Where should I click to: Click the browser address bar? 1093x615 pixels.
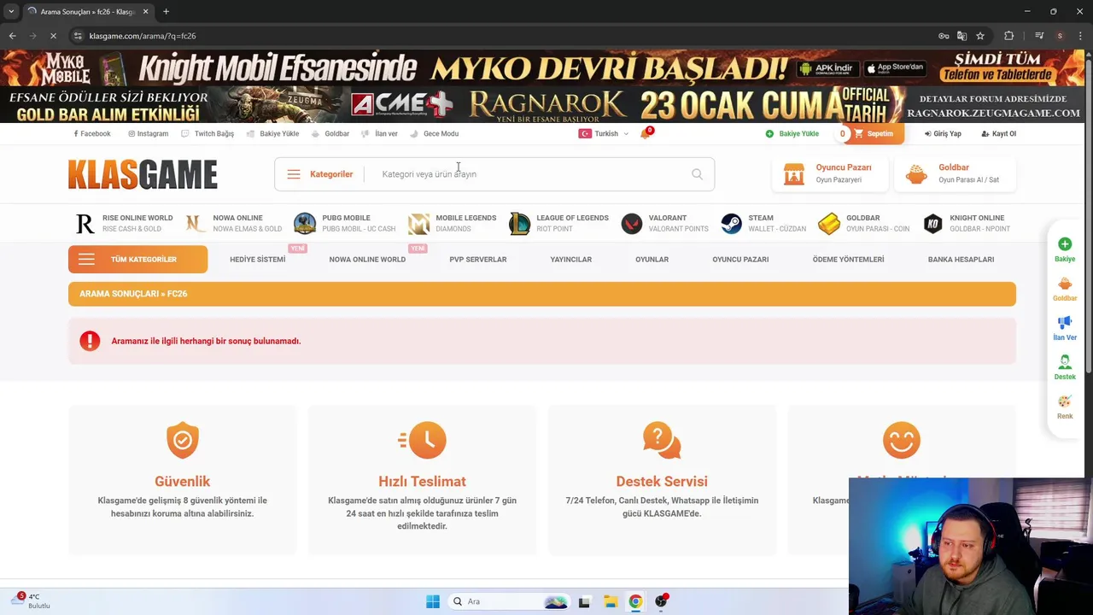(504, 36)
